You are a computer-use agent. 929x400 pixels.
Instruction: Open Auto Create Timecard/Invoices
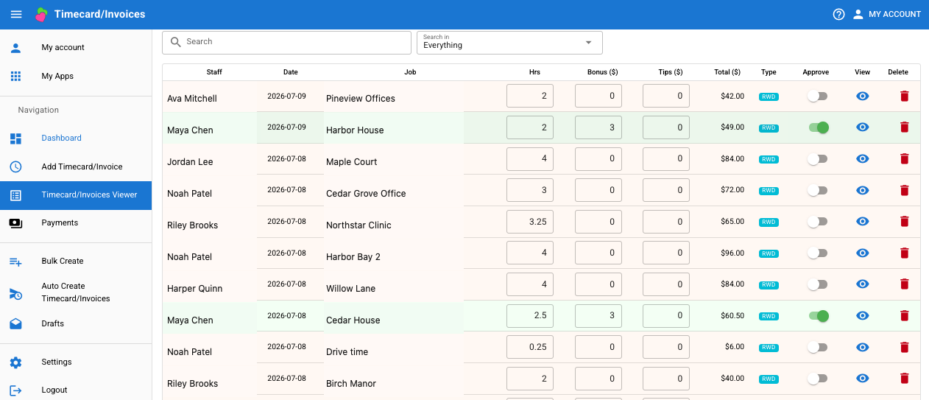(76, 292)
